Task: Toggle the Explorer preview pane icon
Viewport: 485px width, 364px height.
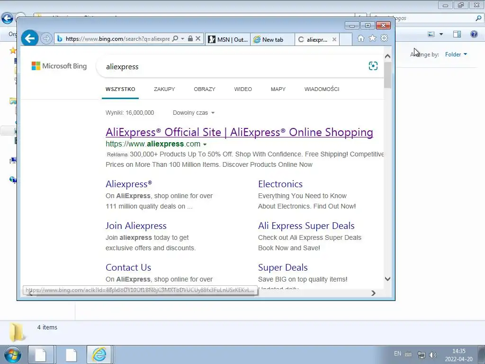Action: 457,34
